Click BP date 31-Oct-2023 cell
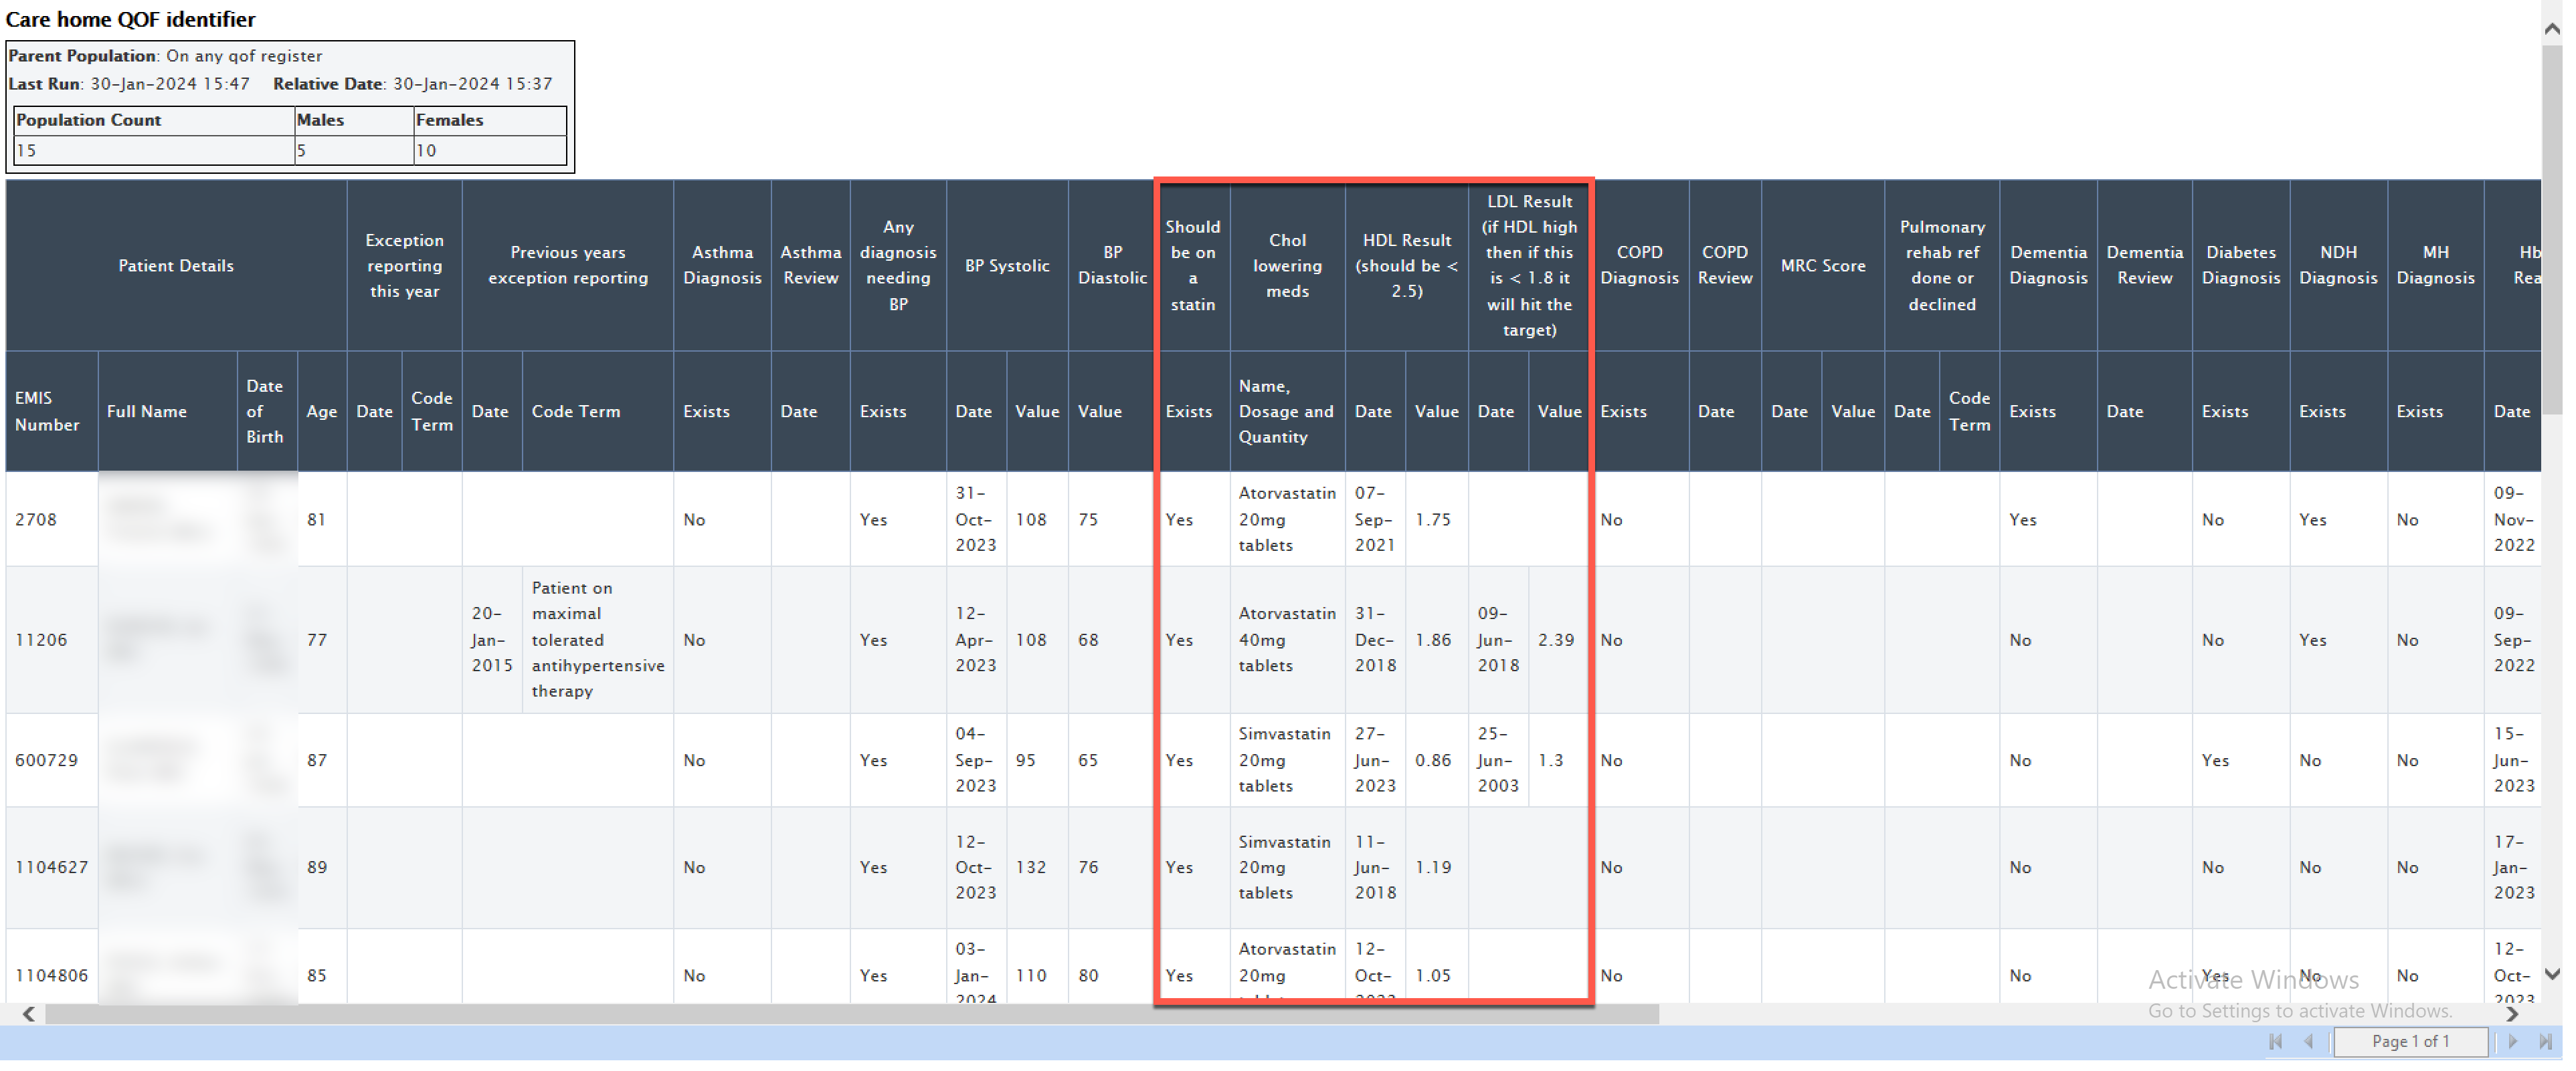Viewport: 2576px width, 1071px height. [x=976, y=519]
